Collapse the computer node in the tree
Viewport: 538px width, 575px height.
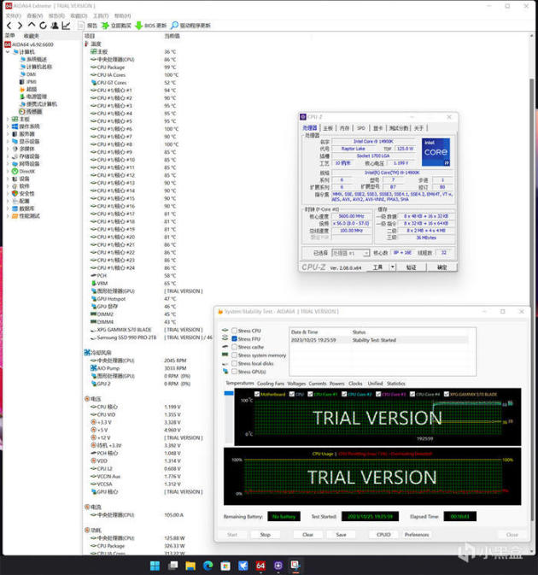(8, 52)
